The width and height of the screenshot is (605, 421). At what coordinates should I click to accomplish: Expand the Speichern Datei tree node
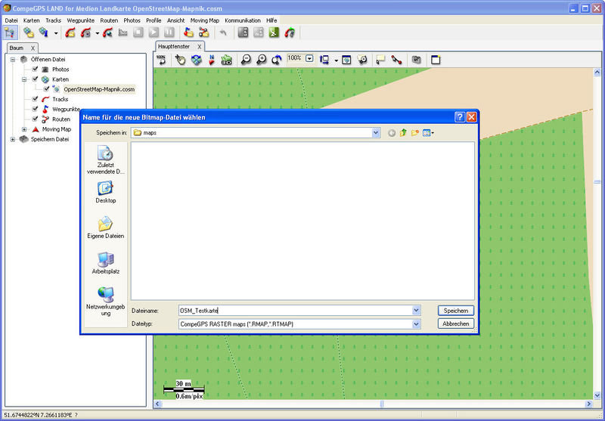13,139
